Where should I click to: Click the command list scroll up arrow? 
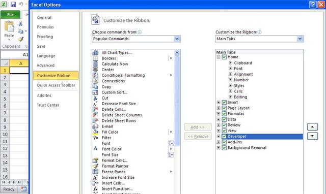pyautogui.click(x=177, y=53)
